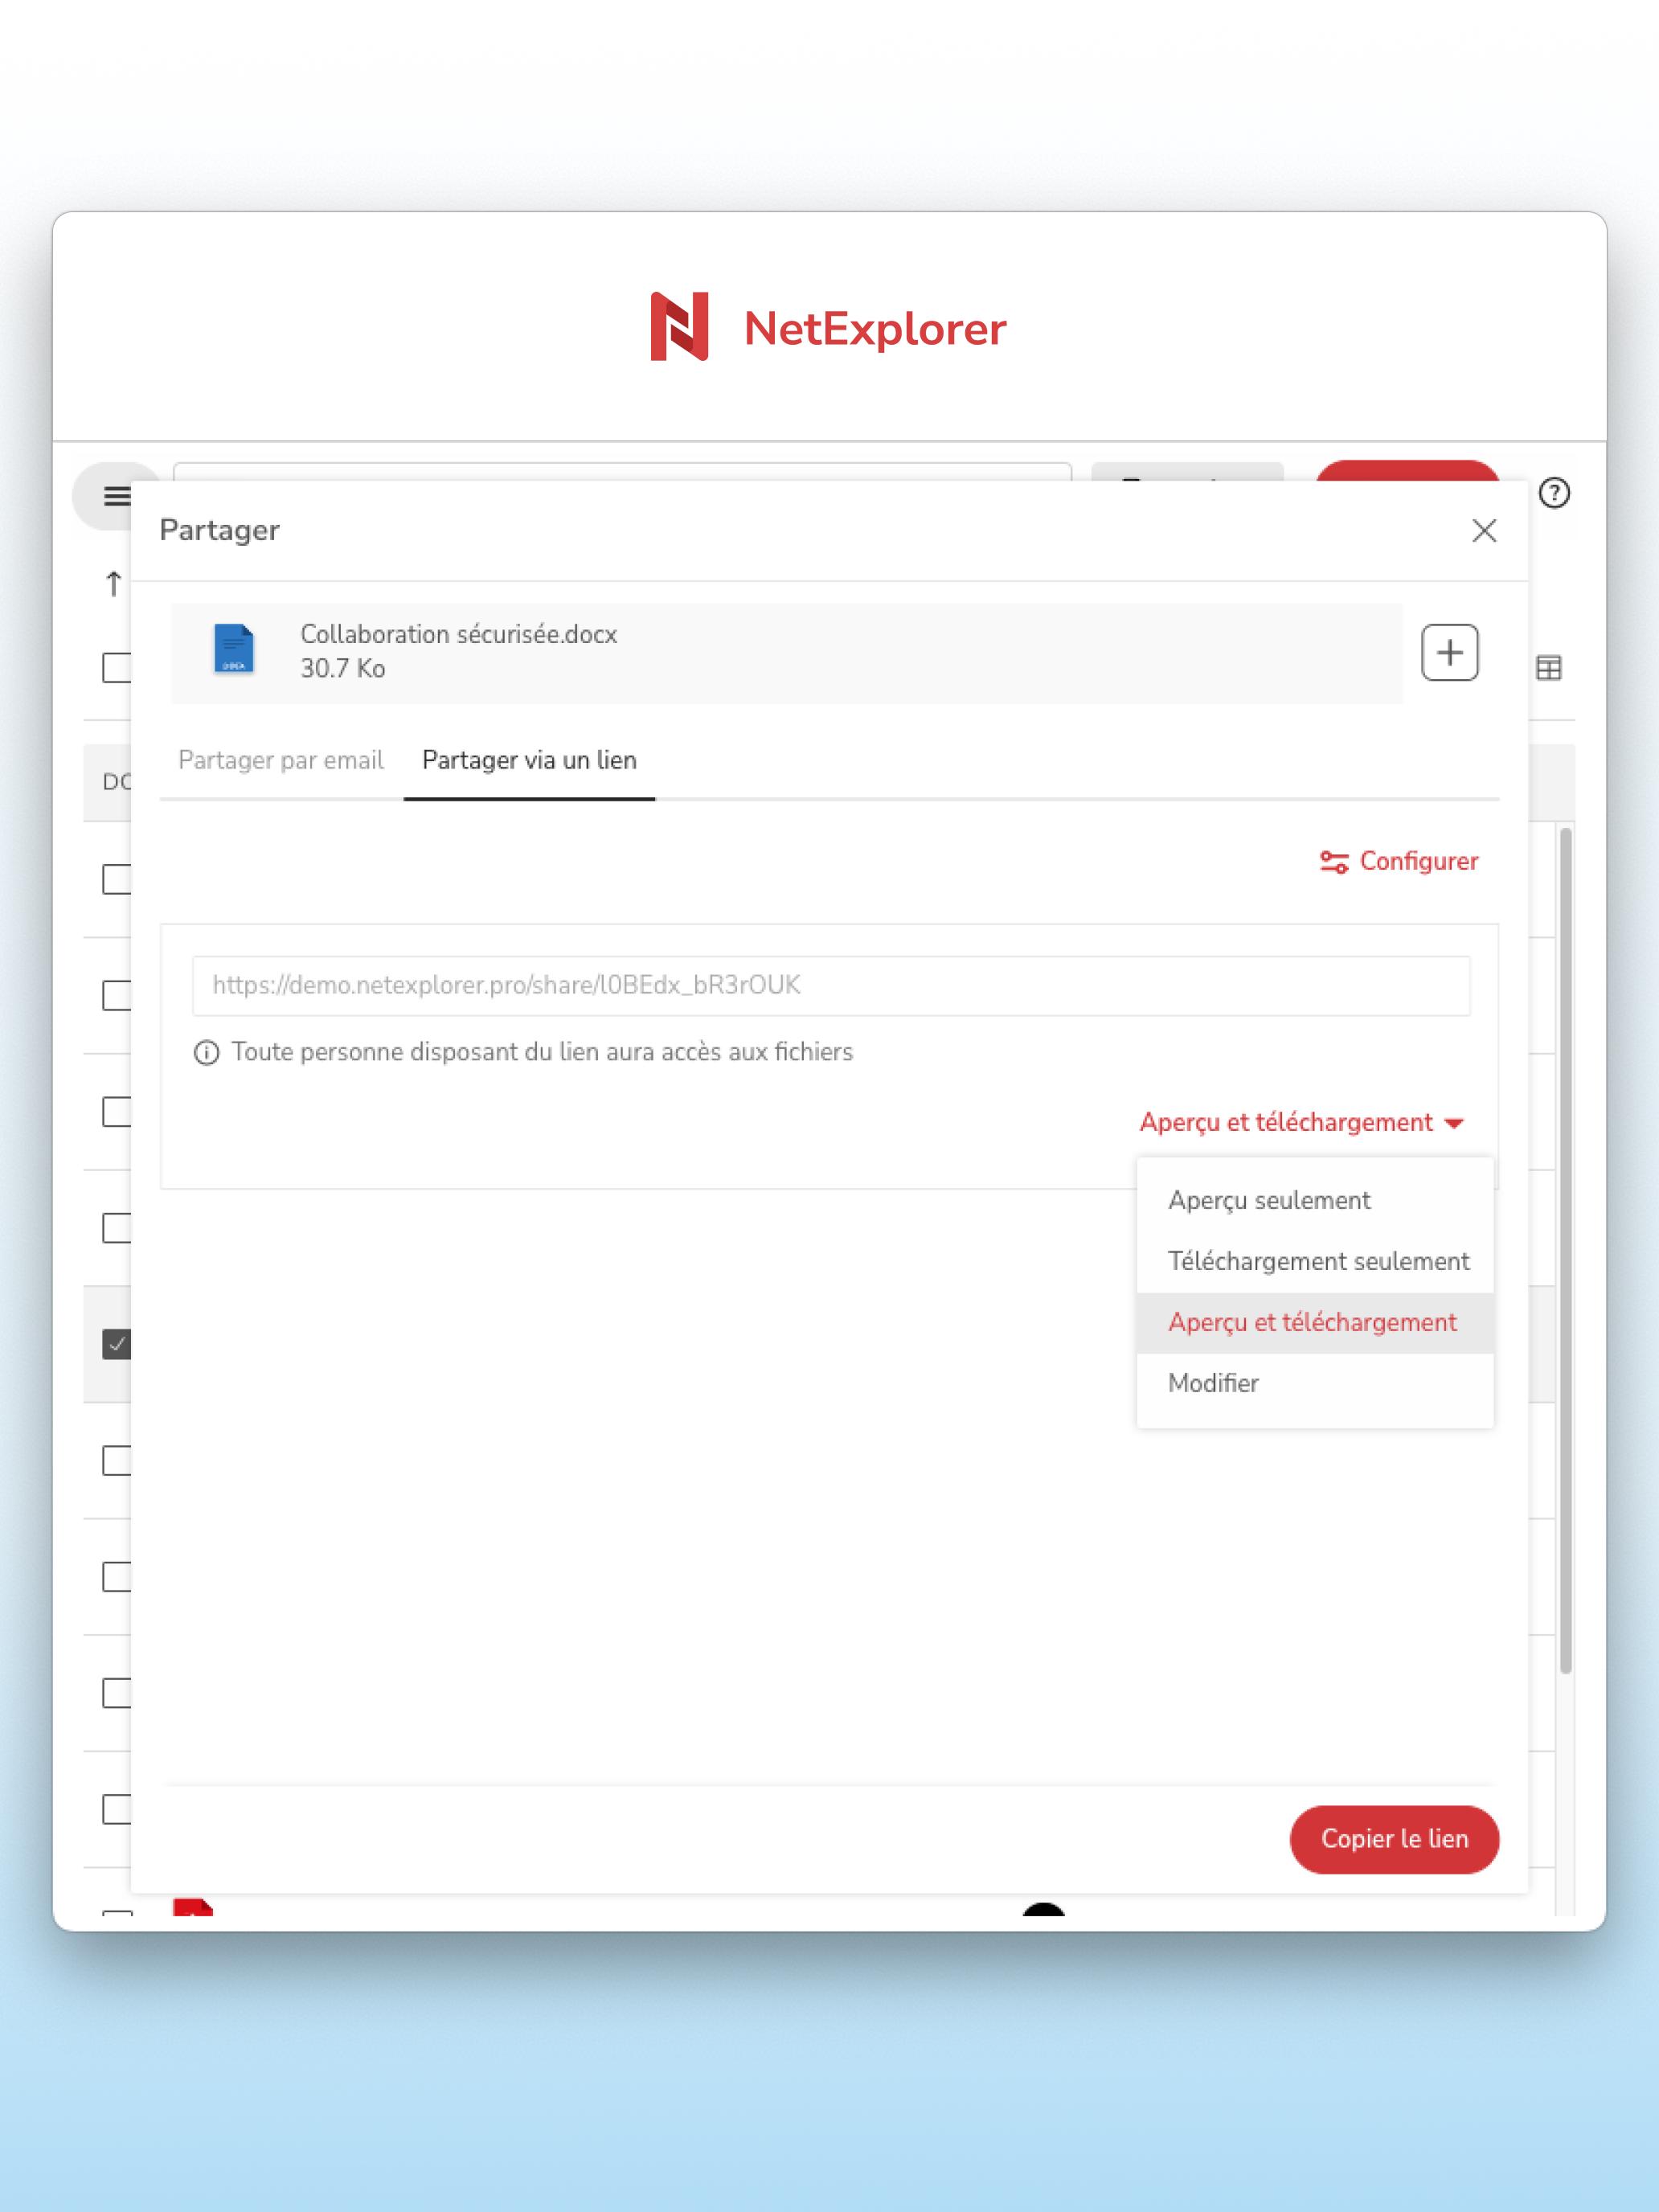Image resolution: width=1659 pixels, height=2212 pixels.
Task: Click the Configurer sliders icon
Action: point(1334,862)
